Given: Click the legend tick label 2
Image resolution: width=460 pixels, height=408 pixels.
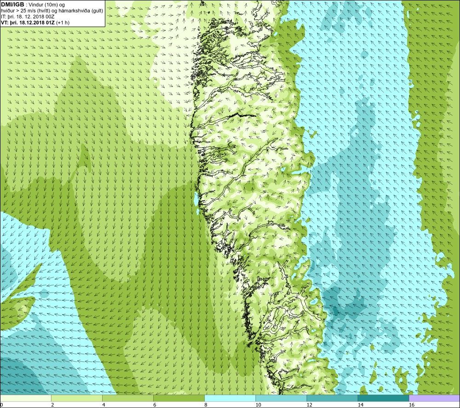Looking at the screenshot, I should (x=52, y=405).
